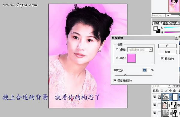Click the 浓度 percentage input field

point(146,70)
